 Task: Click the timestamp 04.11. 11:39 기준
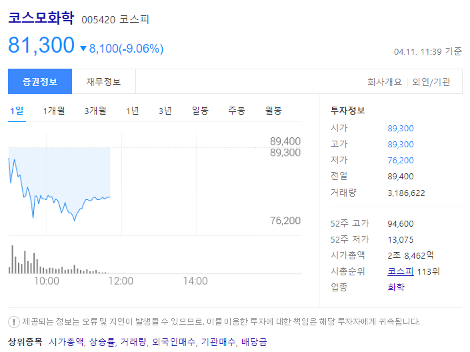pos(428,51)
